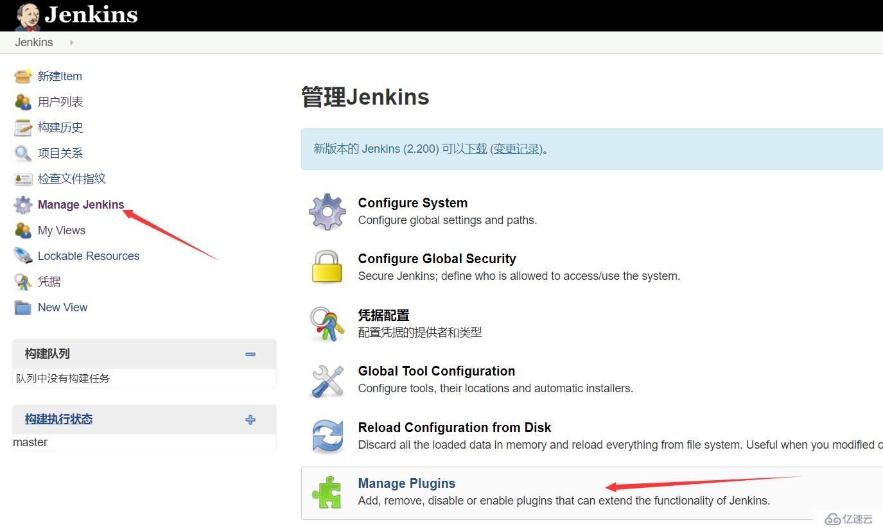Open the 用户列表 link
This screenshot has width=883, height=527.
(x=60, y=102)
